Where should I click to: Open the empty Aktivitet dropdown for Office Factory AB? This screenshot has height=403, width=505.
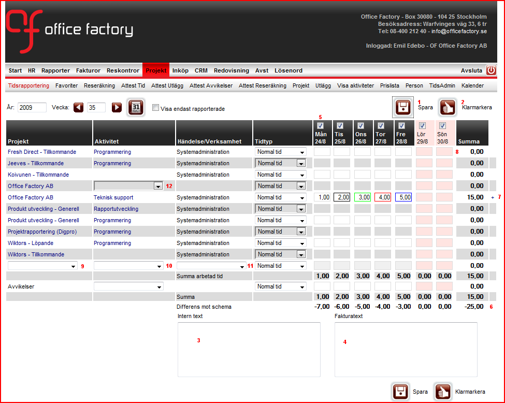[128, 186]
